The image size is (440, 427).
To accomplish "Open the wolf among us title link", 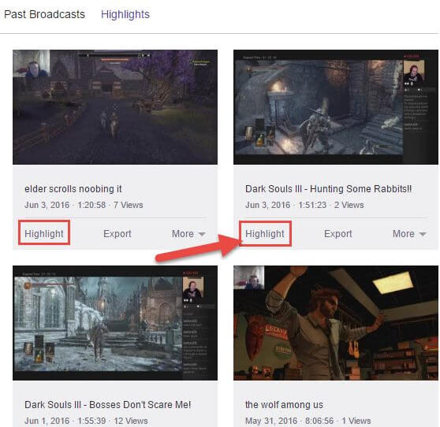I will click(284, 405).
